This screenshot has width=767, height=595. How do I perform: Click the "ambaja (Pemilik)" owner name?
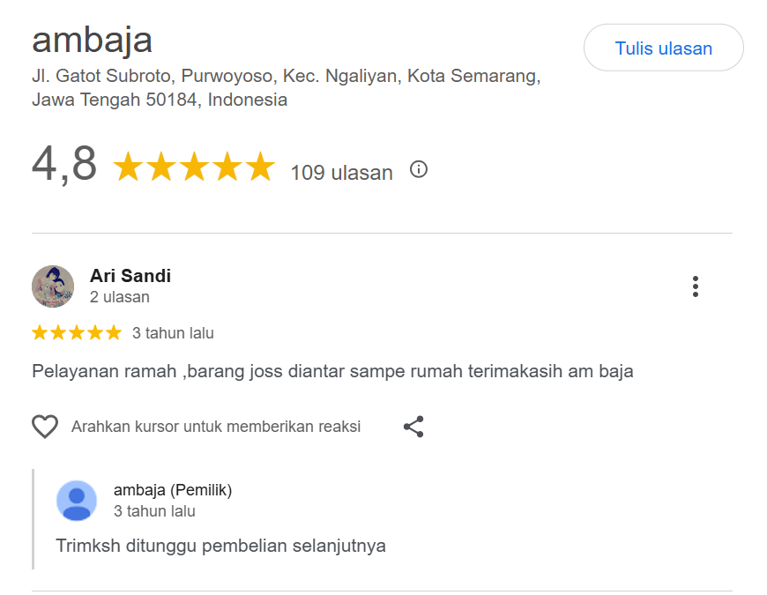coord(173,490)
